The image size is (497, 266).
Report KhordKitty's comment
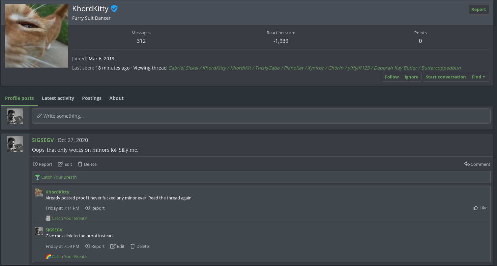(95, 208)
